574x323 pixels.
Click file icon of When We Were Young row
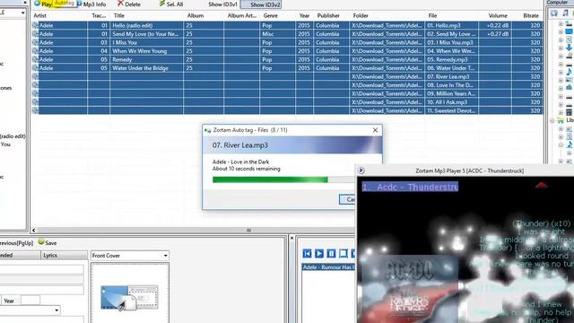35,51
